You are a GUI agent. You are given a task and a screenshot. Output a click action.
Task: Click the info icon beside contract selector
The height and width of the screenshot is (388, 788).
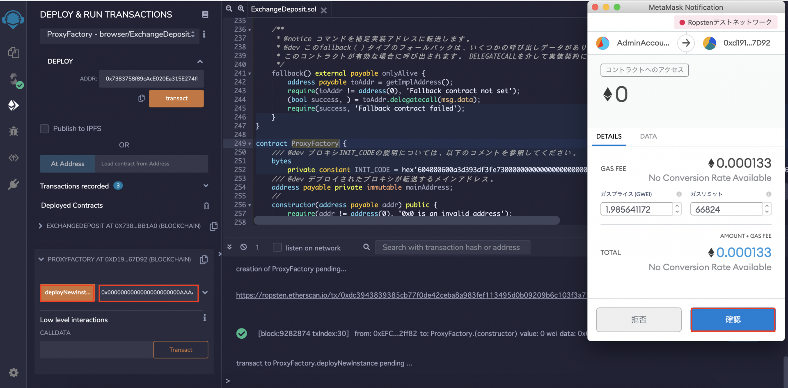(x=204, y=34)
